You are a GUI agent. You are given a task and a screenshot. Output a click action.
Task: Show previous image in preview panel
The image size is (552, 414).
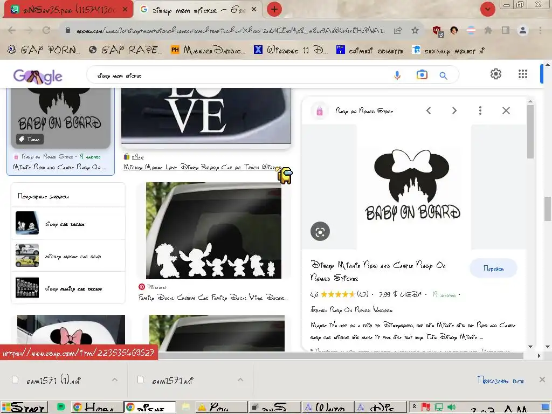tap(429, 111)
